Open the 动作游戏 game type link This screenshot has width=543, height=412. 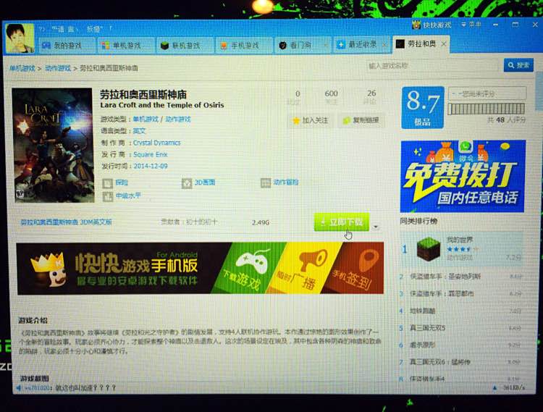(x=177, y=119)
